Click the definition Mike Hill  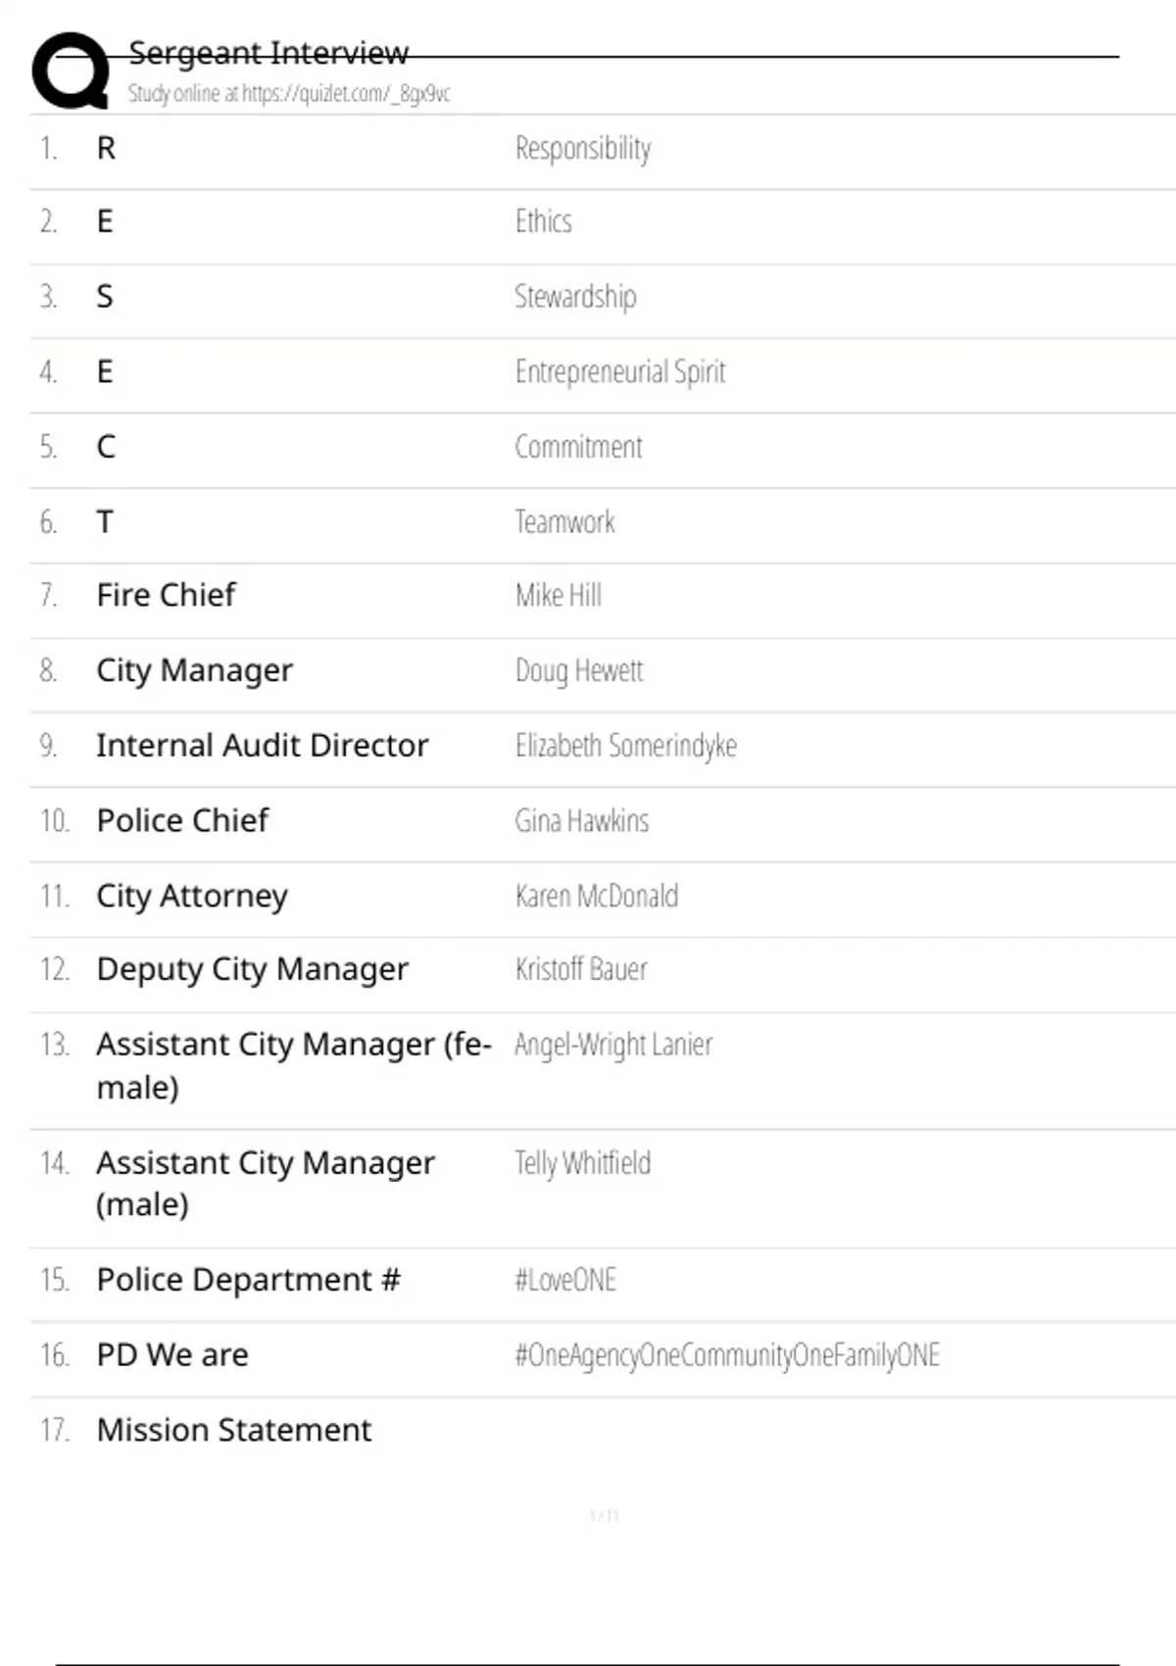coord(558,595)
